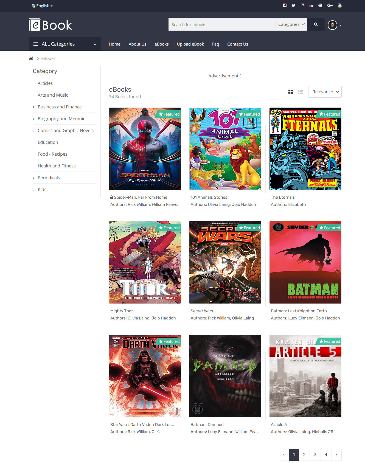Open the Eternals comic cover
The width and height of the screenshot is (365, 463).
305,149
